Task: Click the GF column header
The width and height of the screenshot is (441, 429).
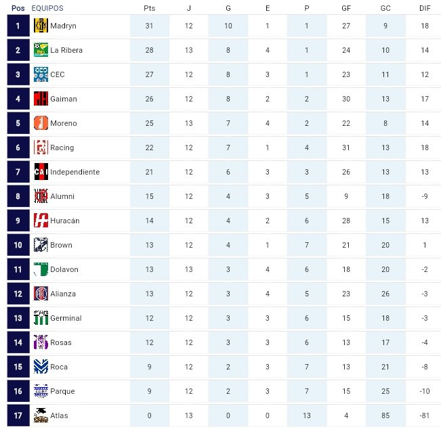Action: [x=346, y=8]
